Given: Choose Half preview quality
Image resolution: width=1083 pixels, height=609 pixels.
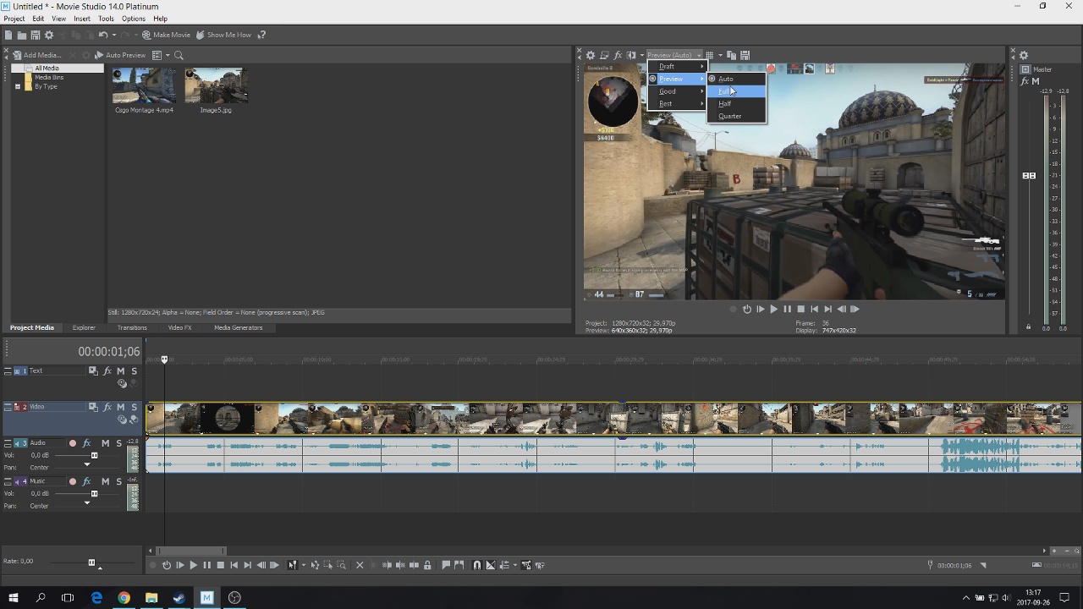Looking at the screenshot, I should [x=736, y=104].
